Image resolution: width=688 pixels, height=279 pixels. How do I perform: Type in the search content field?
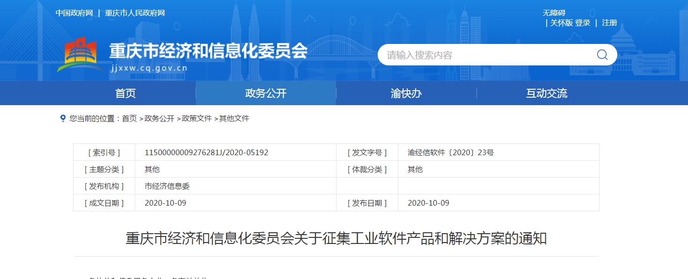tap(482, 55)
